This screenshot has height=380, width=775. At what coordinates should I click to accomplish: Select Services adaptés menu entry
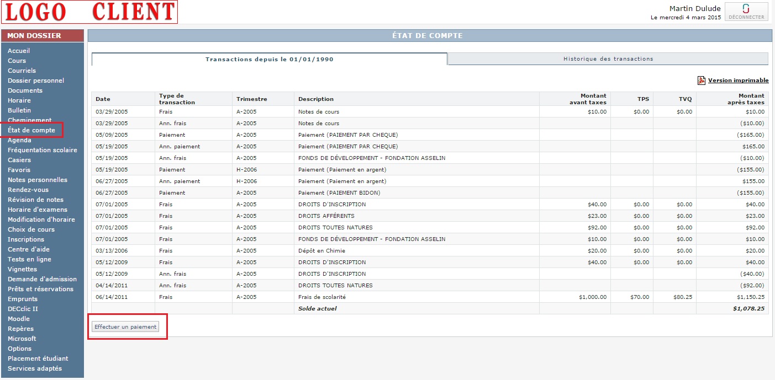(x=35, y=368)
